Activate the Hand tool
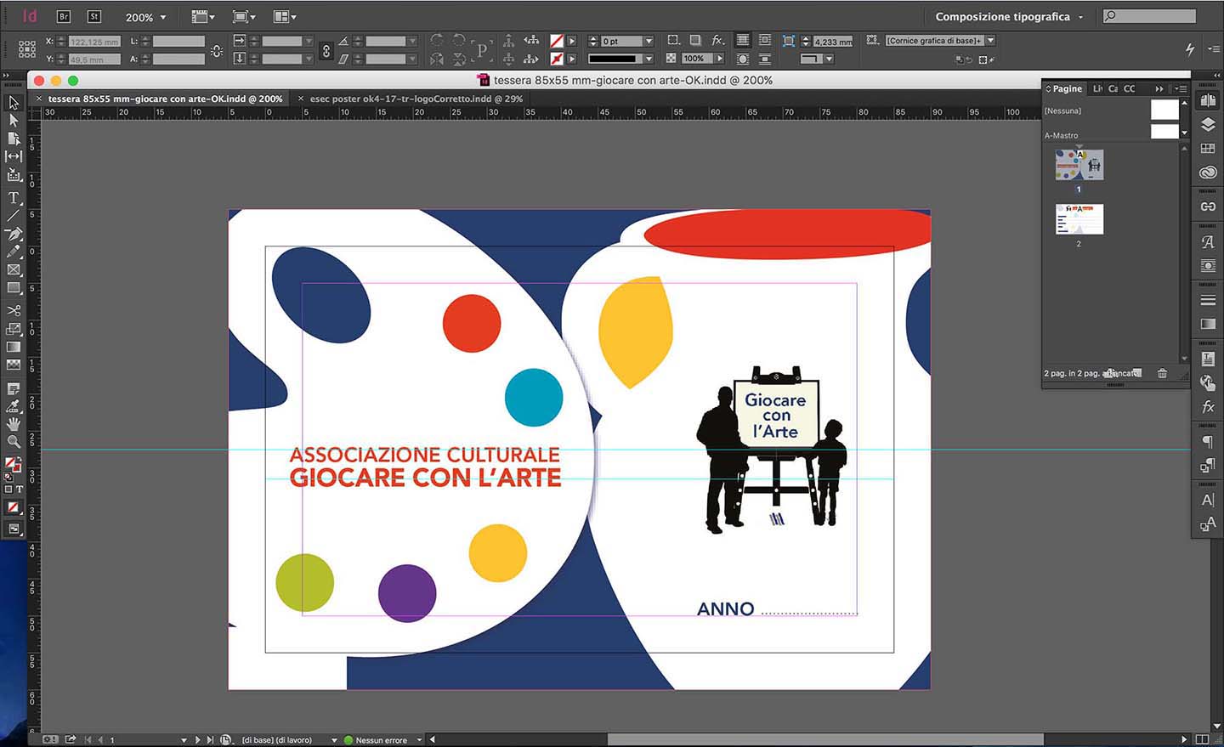 [x=14, y=423]
